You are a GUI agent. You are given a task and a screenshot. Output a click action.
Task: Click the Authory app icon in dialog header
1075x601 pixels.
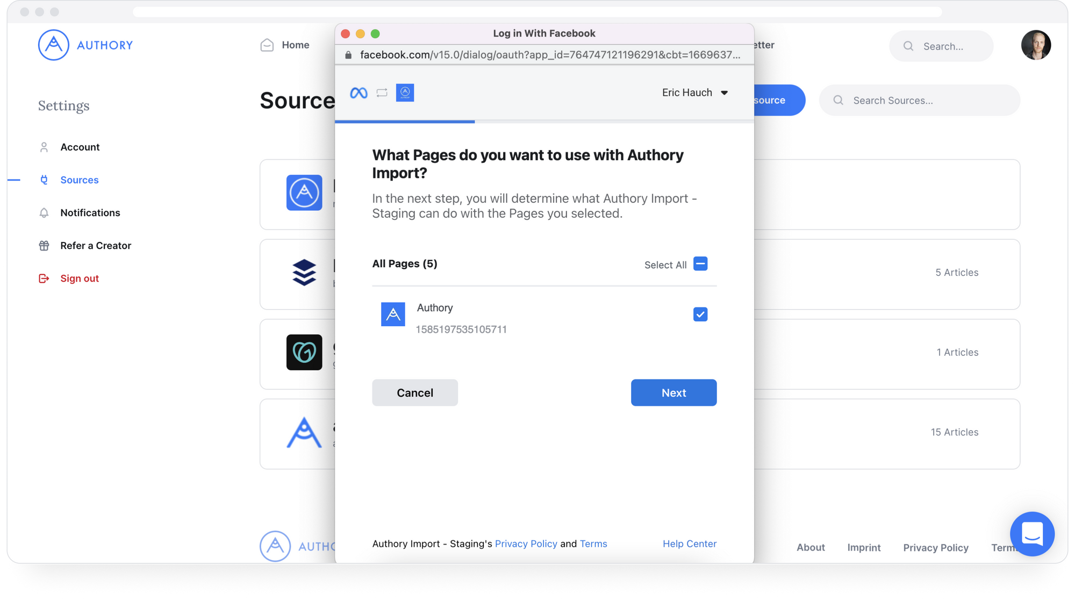pyautogui.click(x=405, y=93)
